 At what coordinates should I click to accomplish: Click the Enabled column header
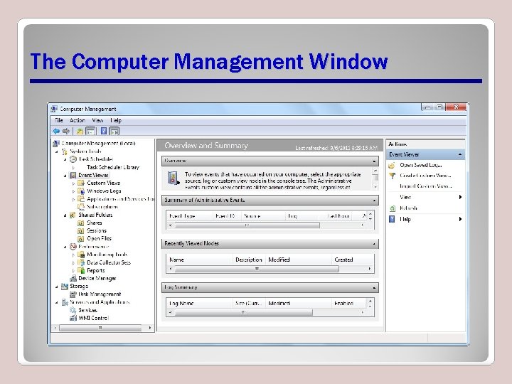349,304
